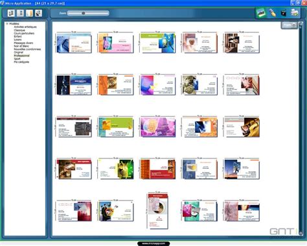Select the landscape photo icon highlighted in green

(x=261, y=13)
